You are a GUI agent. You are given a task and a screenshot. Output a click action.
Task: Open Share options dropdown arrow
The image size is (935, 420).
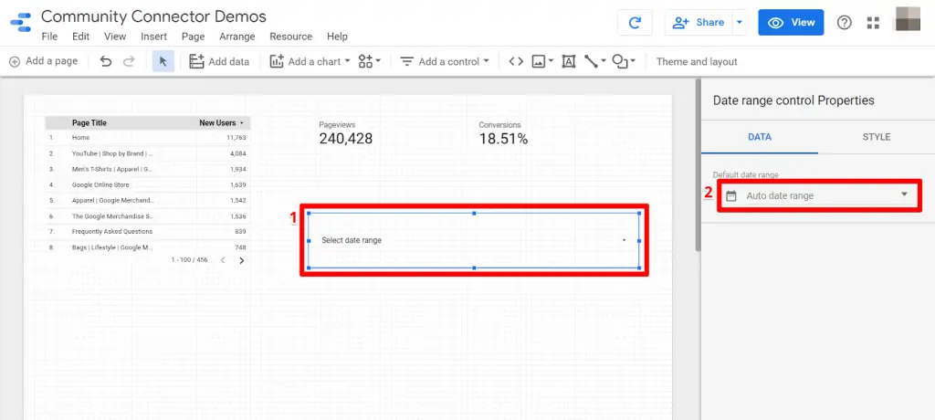(x=740, y=23)
